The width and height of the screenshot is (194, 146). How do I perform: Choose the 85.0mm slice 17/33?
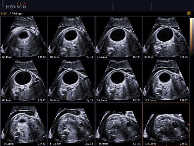point(24,81)
